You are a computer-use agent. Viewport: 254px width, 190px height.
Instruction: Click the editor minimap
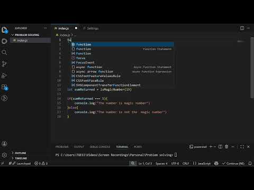point(241,41)
